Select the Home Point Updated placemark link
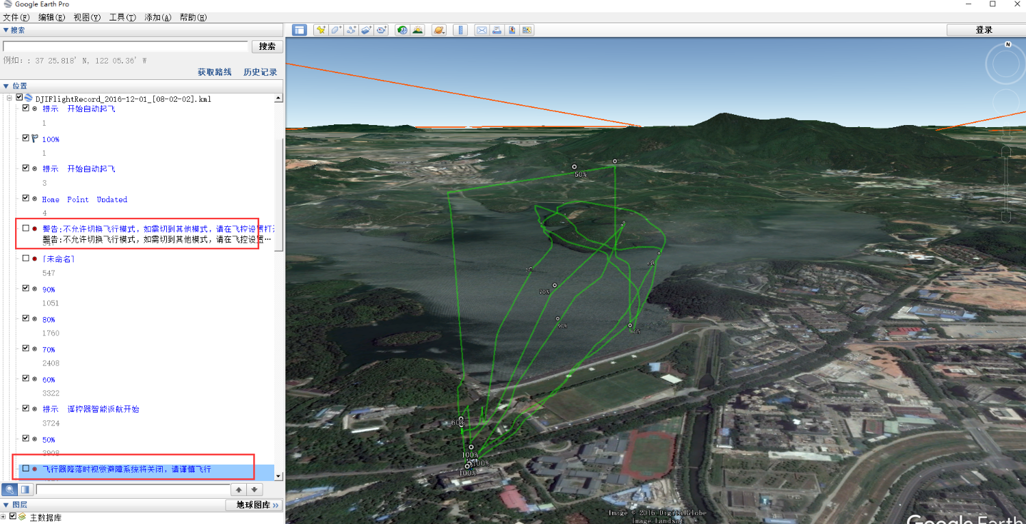Image resolution: width=1026 pixels, height=524 pixels. coord(85,199)
